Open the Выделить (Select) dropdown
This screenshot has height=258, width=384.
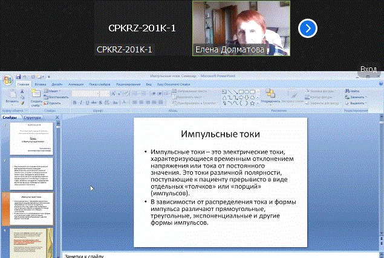(356, 103)
